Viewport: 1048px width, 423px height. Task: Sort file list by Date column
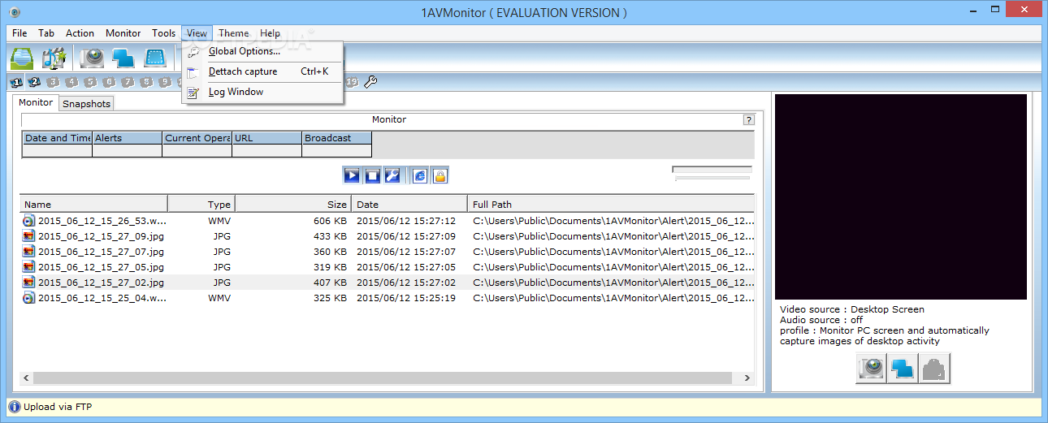tap(410, 204)
